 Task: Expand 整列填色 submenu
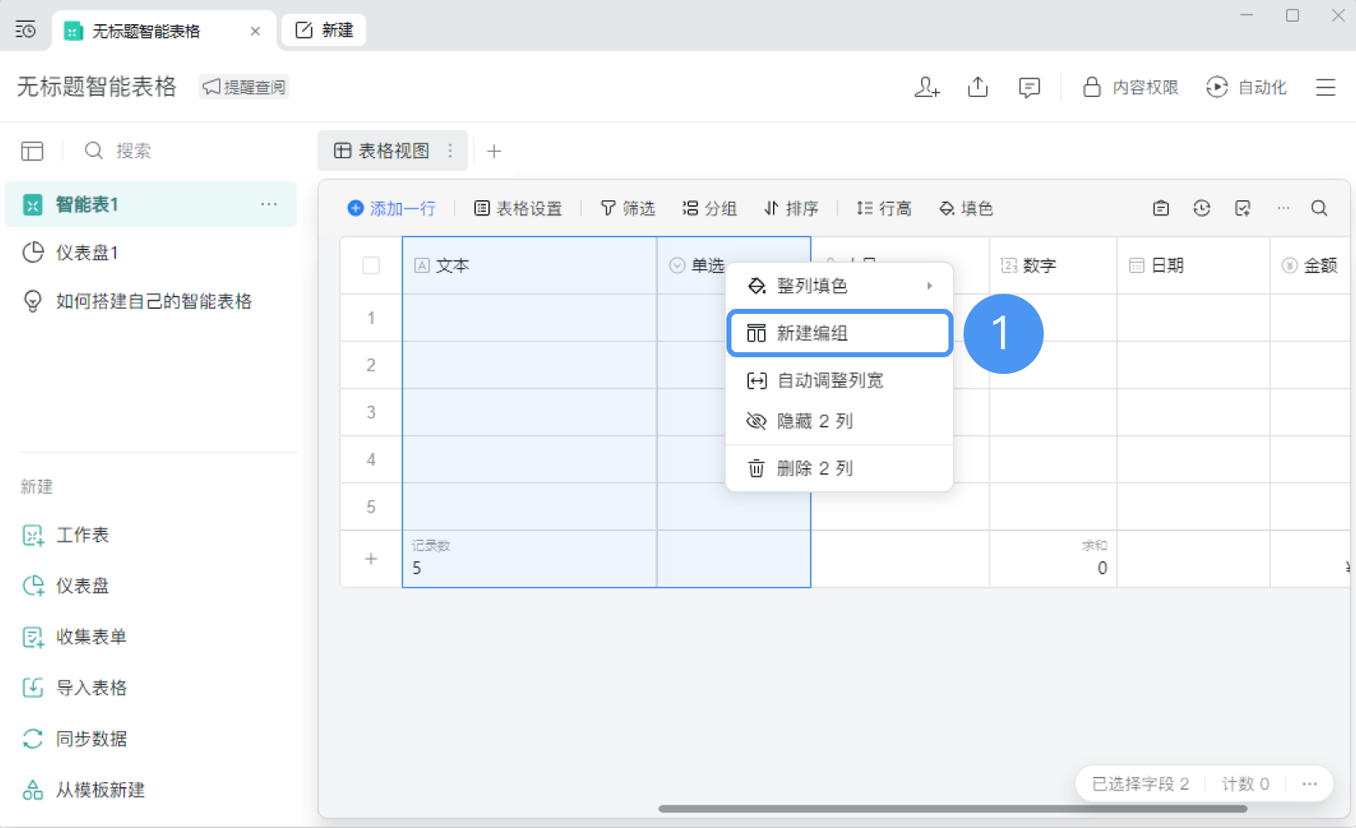point(839,286)
